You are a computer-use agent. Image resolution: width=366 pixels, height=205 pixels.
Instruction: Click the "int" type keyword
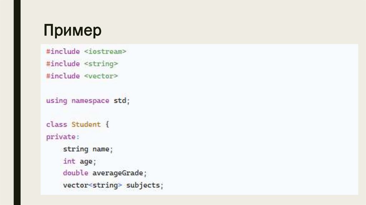pyautogui.click(x=69, y=161)
